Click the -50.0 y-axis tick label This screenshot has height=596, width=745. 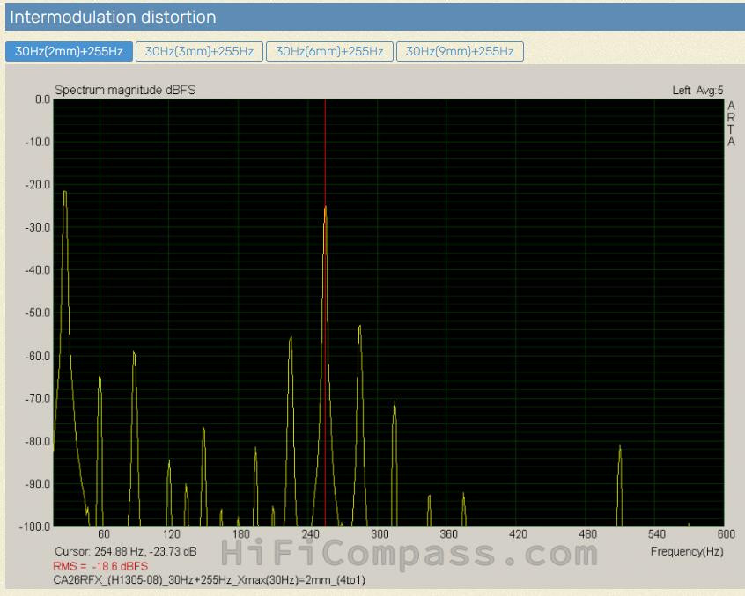pyautogui.click(x=37, y=313)
